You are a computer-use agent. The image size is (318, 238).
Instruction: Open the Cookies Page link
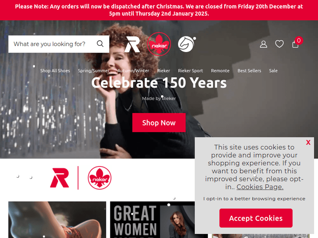click(x=260, y=187)
